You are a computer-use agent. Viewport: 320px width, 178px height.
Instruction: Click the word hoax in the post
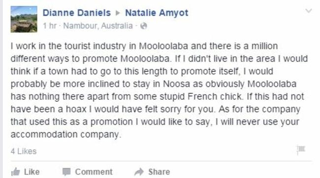(76, 109)
